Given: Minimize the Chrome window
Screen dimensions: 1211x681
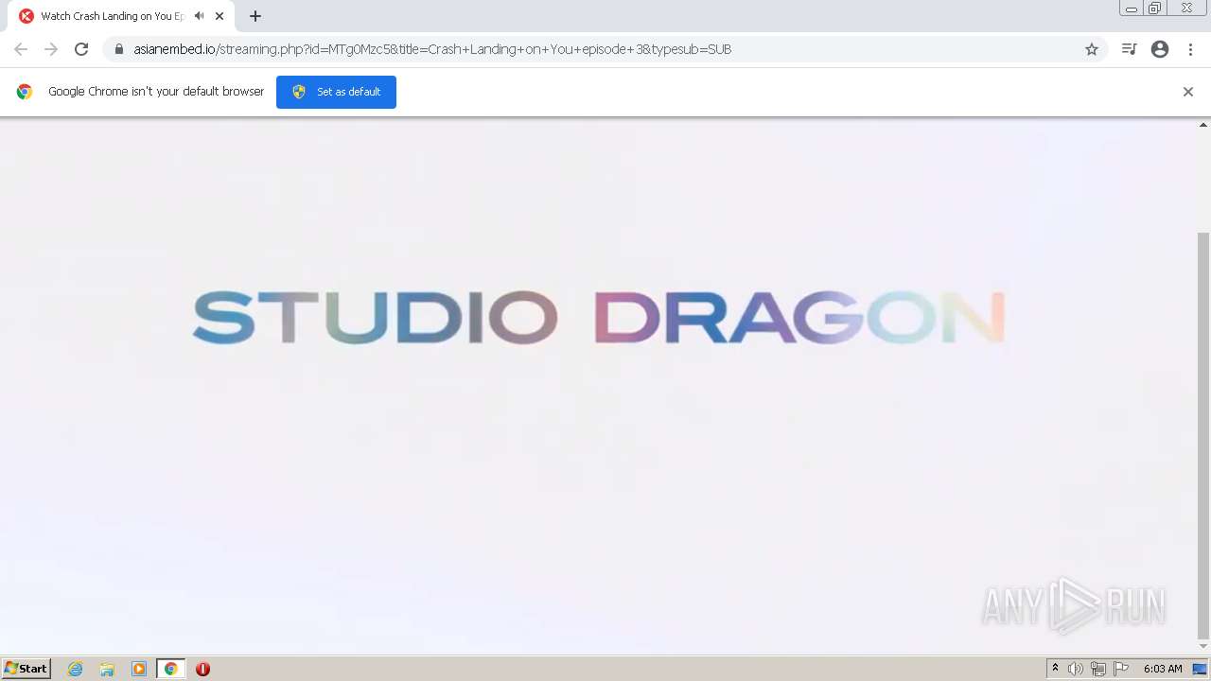Looking at the screenshot, I should coord(1132,9).
